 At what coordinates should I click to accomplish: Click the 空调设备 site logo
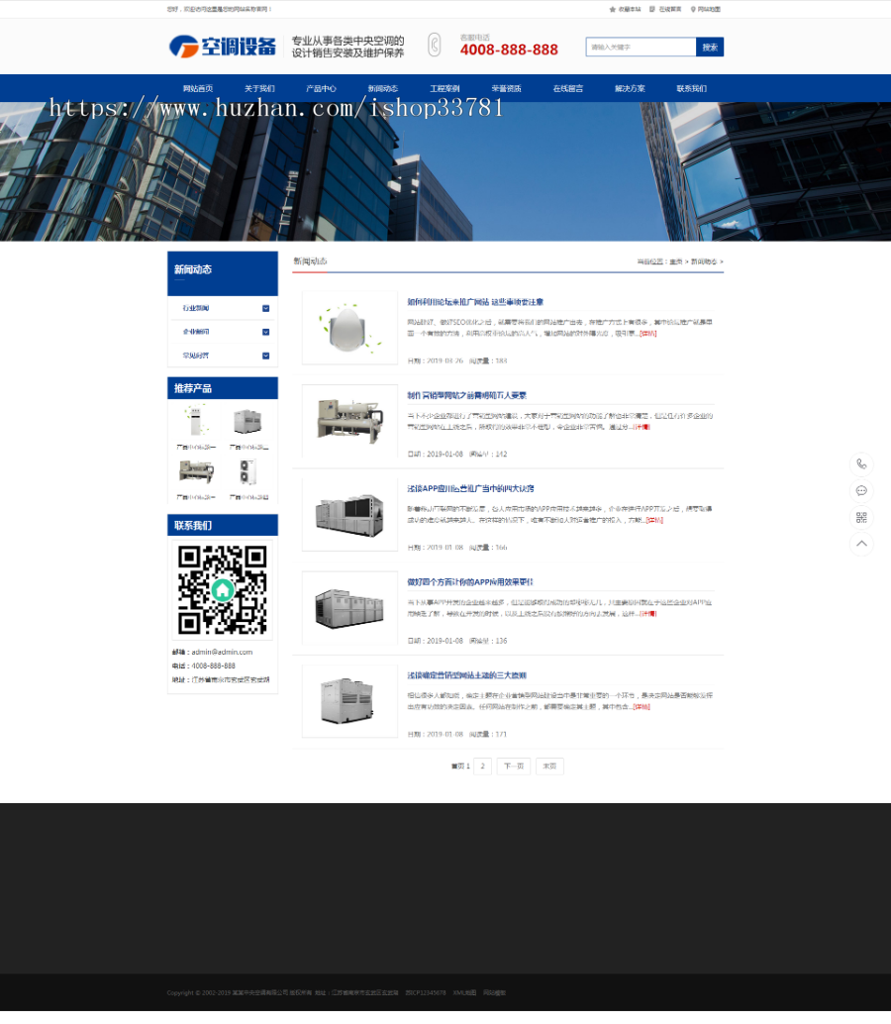point(223,47)
